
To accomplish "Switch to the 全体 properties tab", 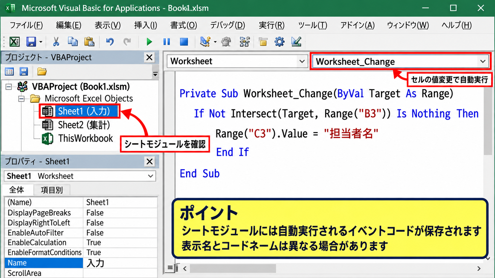I will [17, 190].
